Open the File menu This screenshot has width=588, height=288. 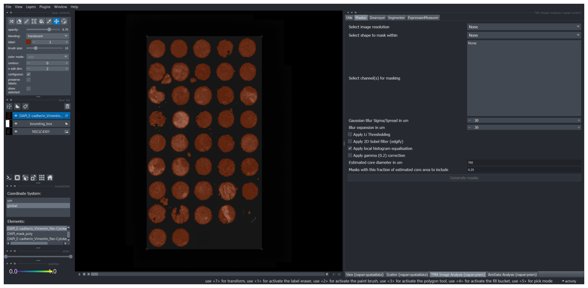point(9,7)
